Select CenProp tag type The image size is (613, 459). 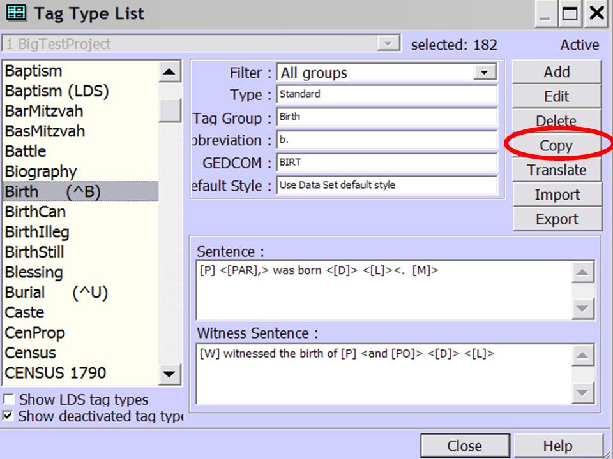point(80,333)
